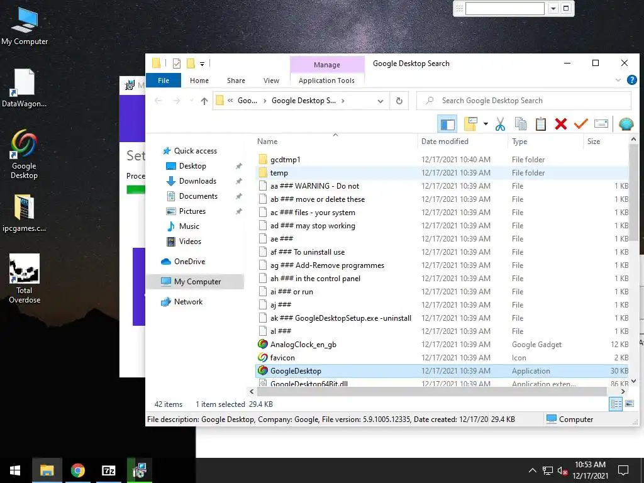Switch to Large icons view layout

pos(630,404)
